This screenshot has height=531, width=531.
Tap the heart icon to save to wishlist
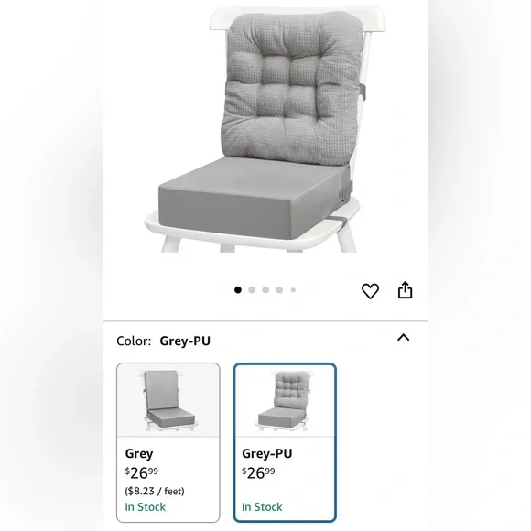tap(370, 291)
